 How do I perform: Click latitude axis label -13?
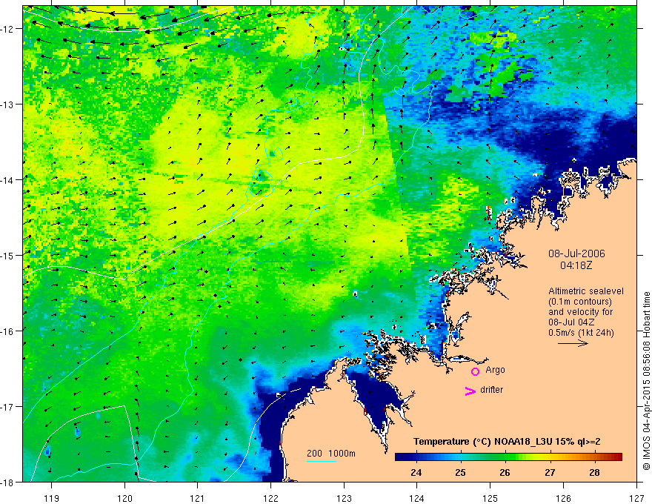click(x=8, y=105)
